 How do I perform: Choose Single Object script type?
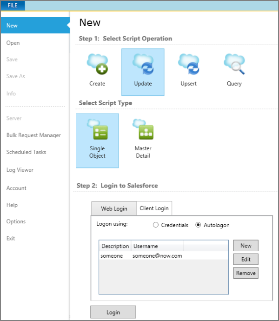97,140
